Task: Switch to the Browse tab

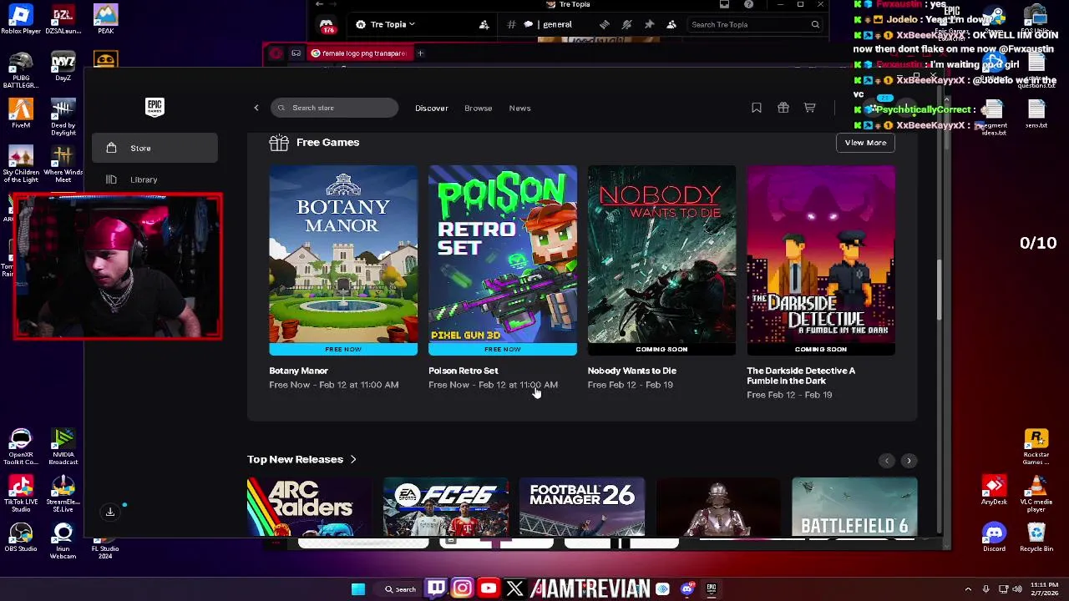Action: 479,108
